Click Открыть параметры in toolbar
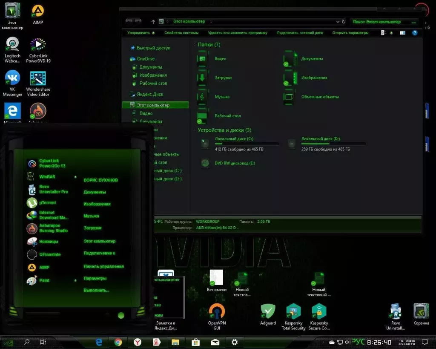436x349 pixels. pos(350,33)
